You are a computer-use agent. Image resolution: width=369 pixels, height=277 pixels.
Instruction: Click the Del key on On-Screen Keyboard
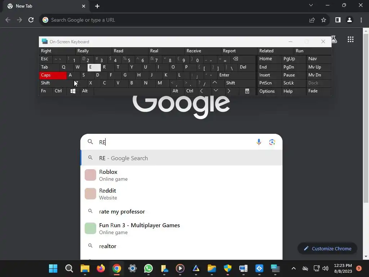pos(246,67)
